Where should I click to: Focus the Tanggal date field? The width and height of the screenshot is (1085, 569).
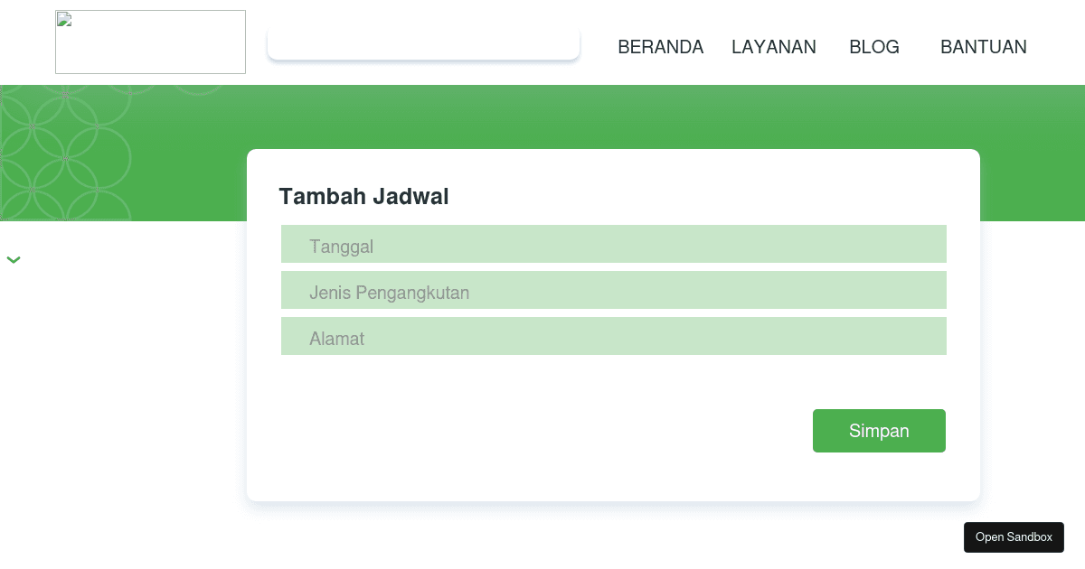click(613, 245)
